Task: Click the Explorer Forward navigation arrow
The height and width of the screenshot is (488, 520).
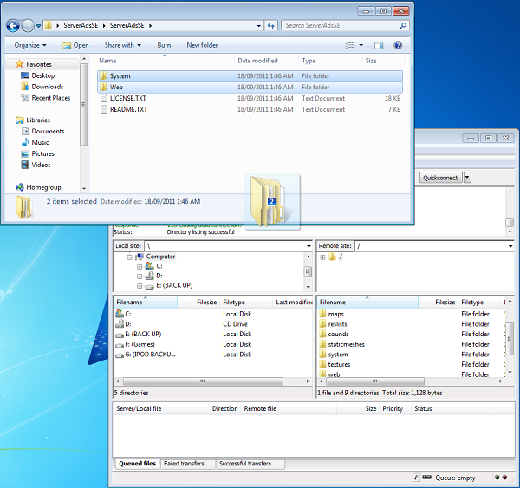Action: pyautogui.click(x=28, y=25)
